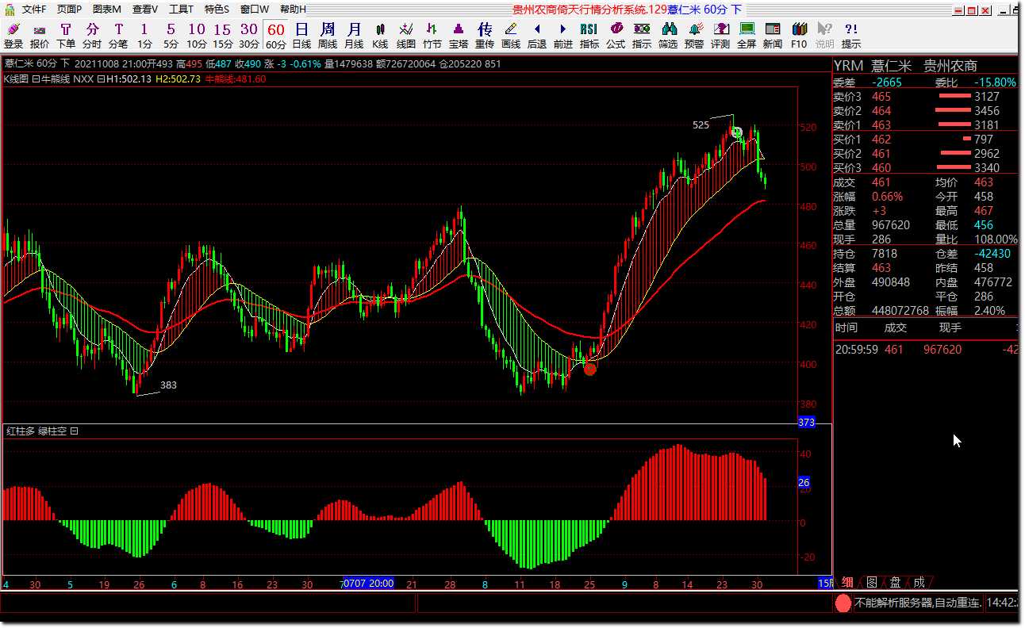Click the 重传 retransmit data icon
This screenshot has height=628, width=1025.
tap(485, 36)
